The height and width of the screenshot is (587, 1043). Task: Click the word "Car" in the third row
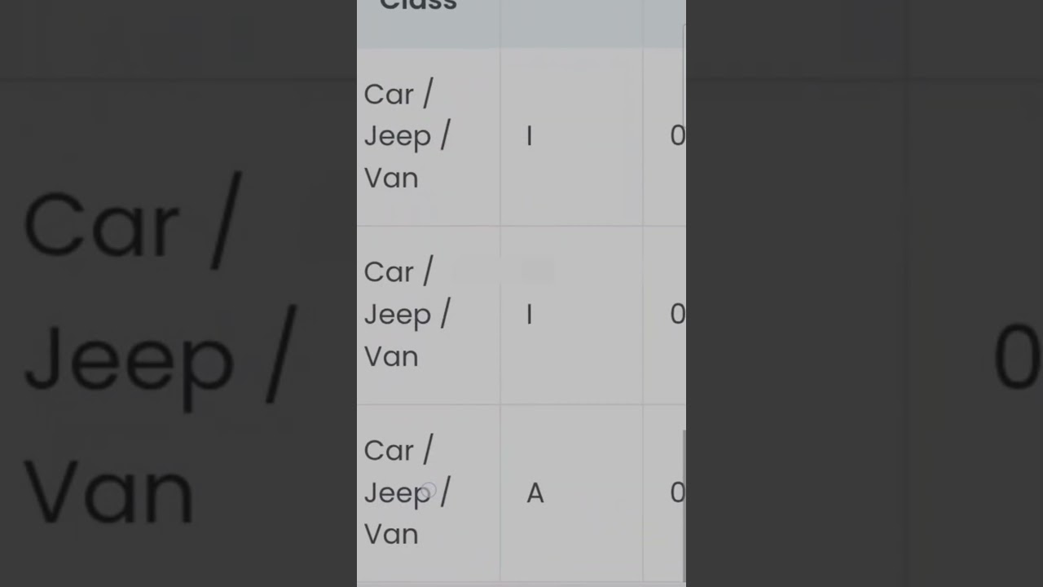click(389, 450)
